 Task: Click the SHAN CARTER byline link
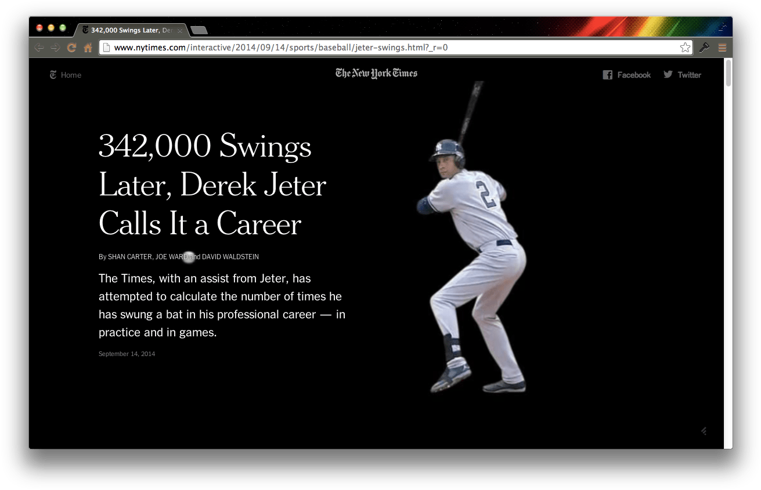coord(129,257)
